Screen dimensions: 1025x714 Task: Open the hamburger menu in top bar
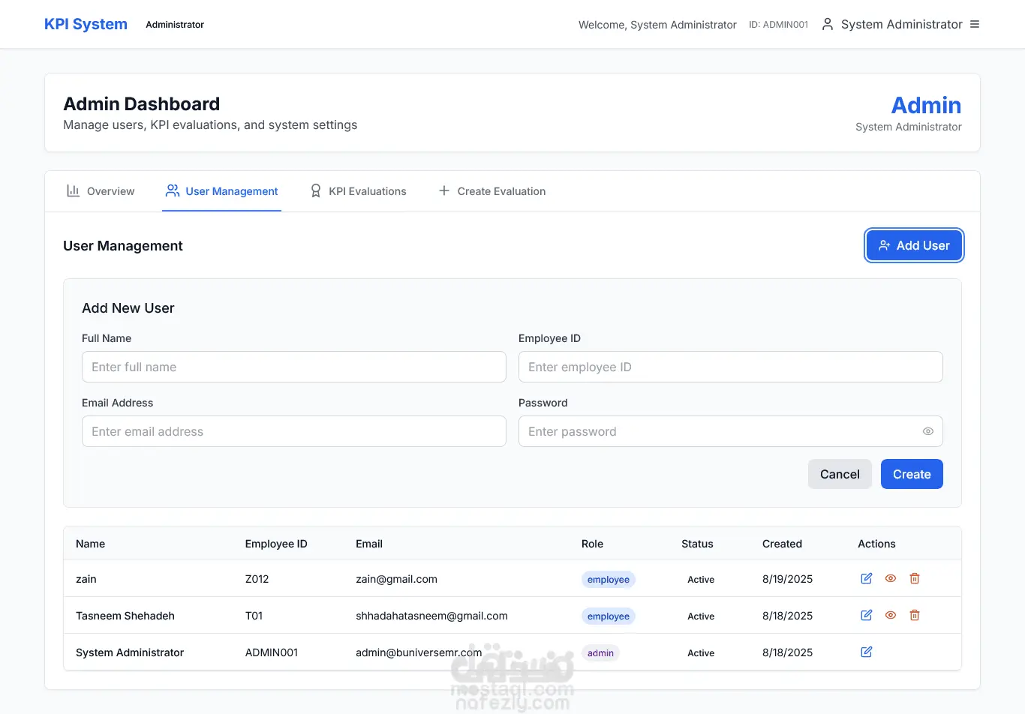975,24
